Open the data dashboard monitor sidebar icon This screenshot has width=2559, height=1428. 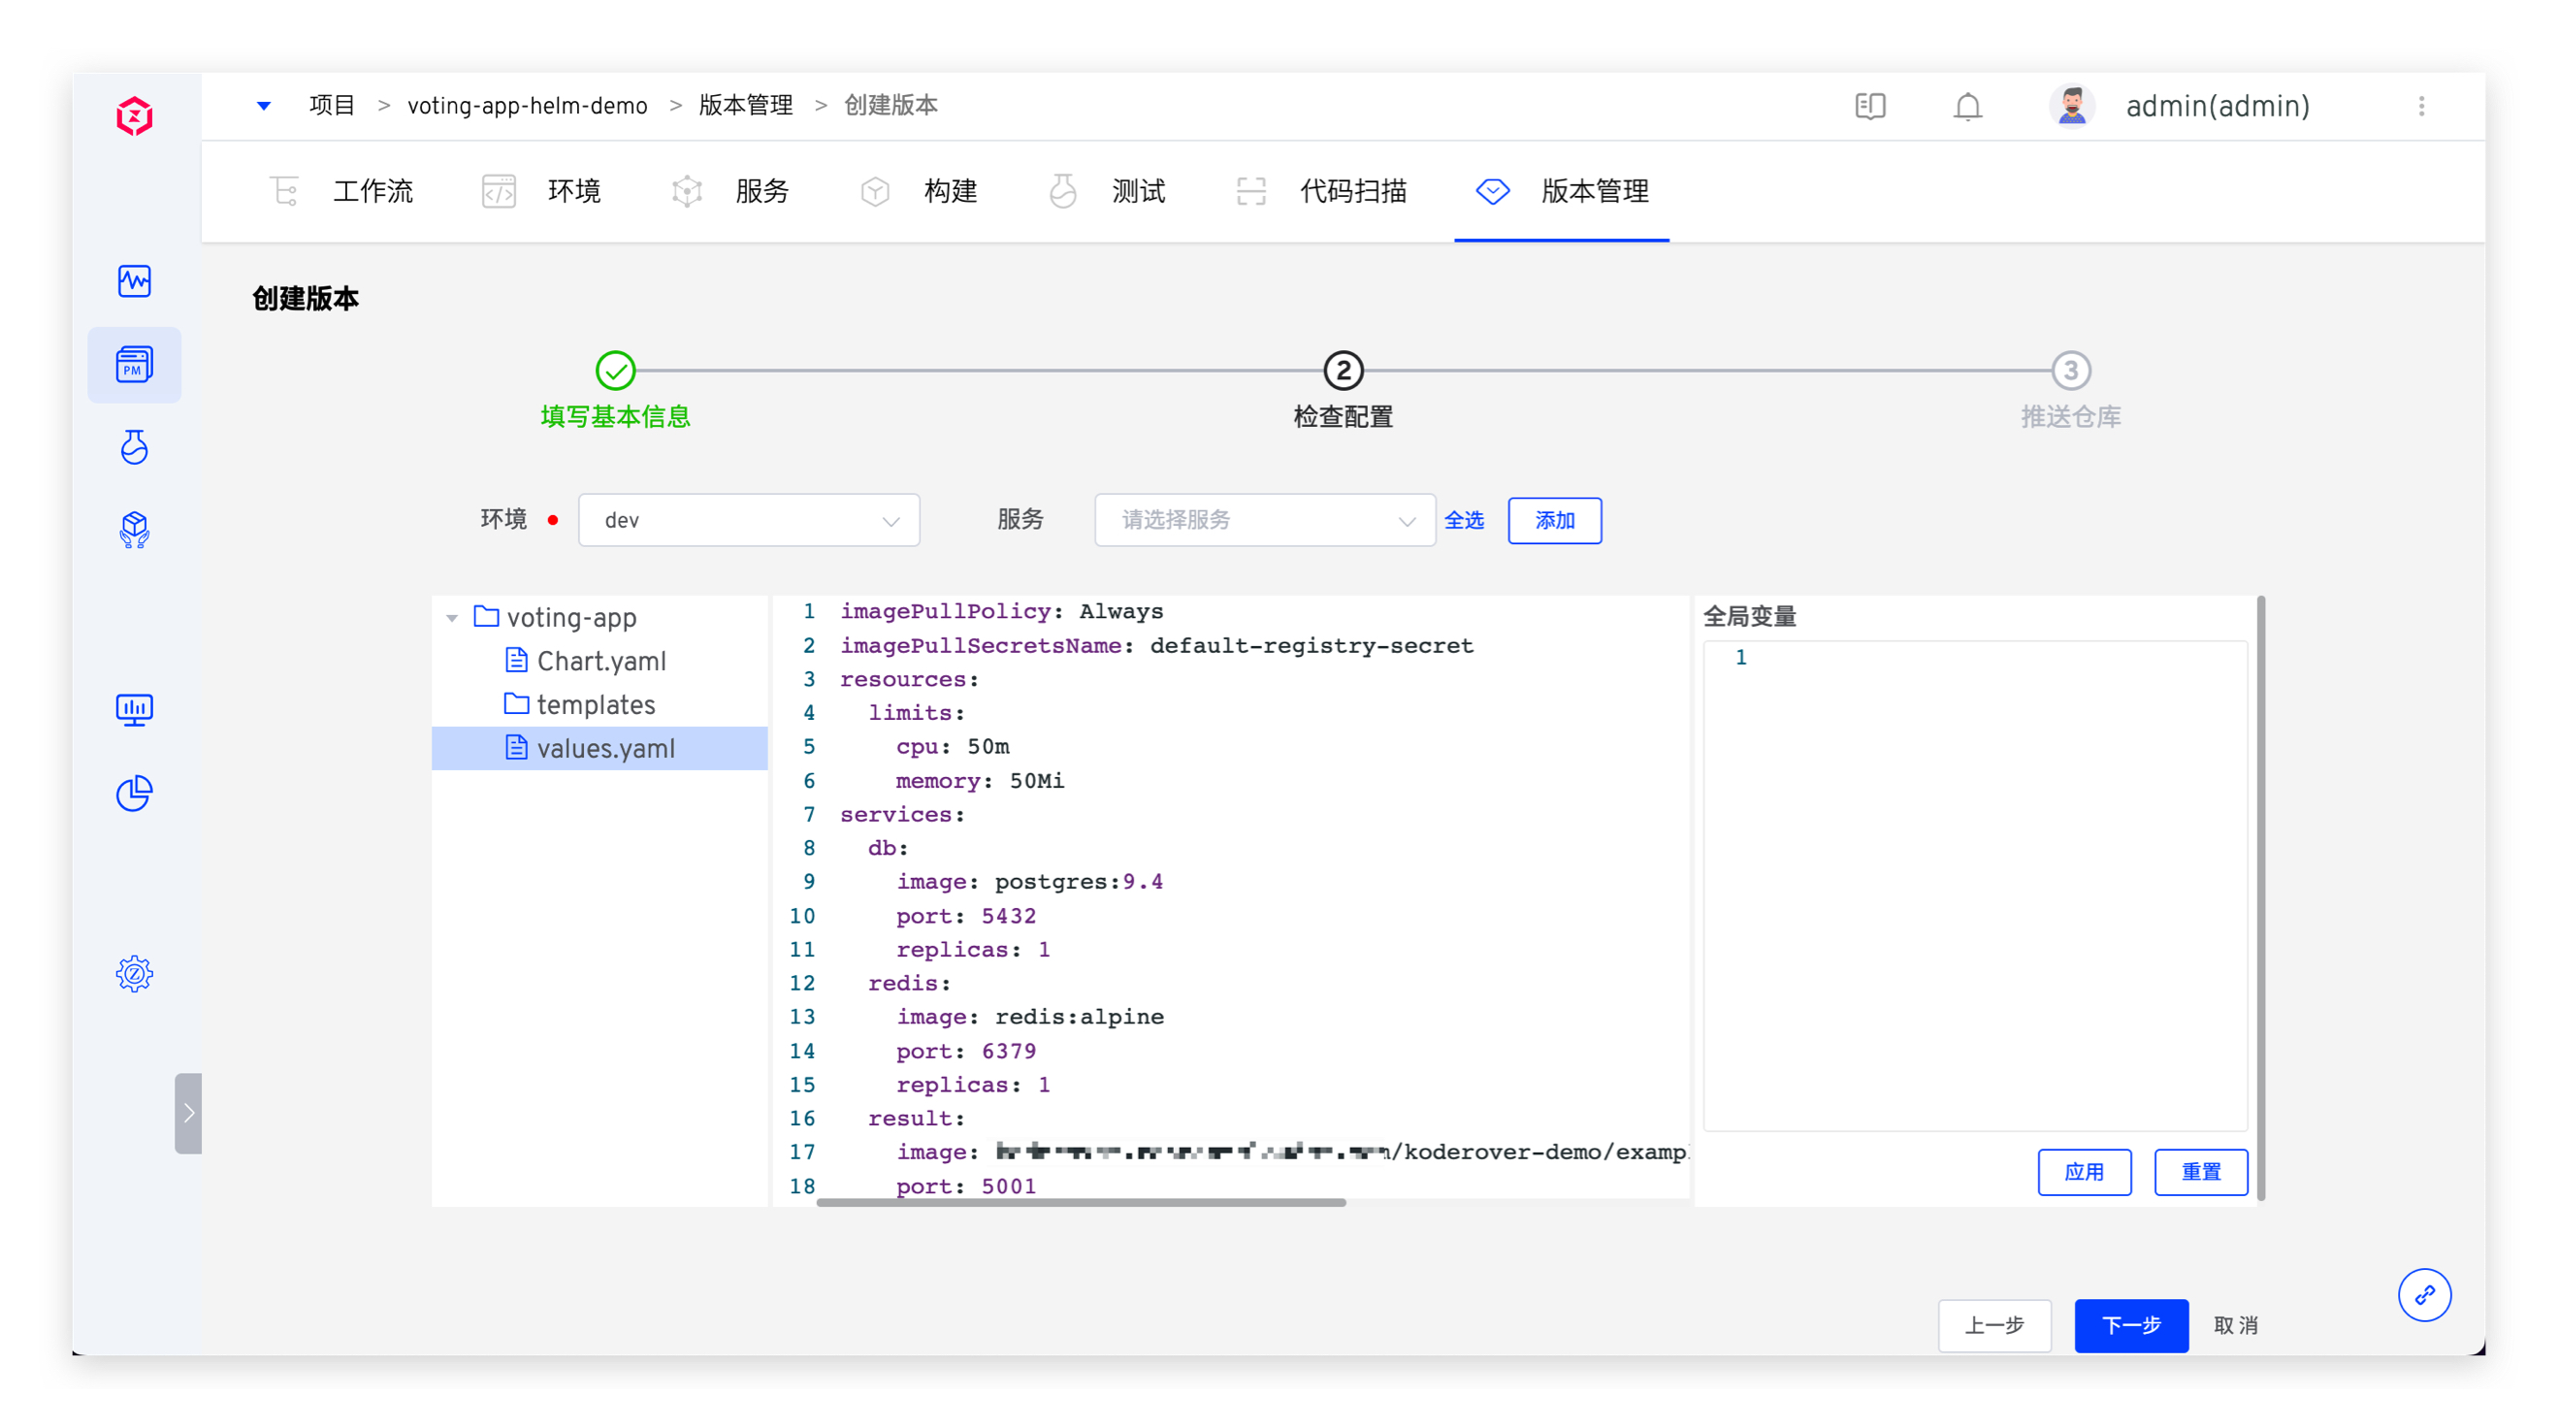click(134, 709)
